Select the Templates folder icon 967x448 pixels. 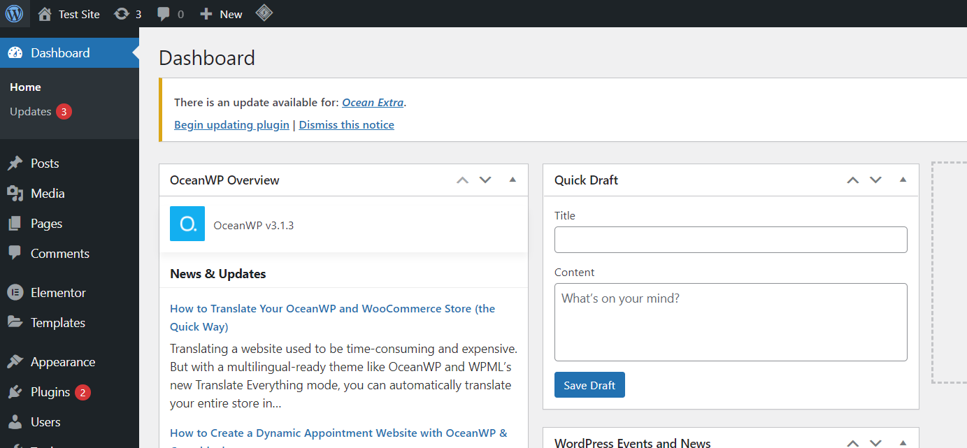coord(15,322)
